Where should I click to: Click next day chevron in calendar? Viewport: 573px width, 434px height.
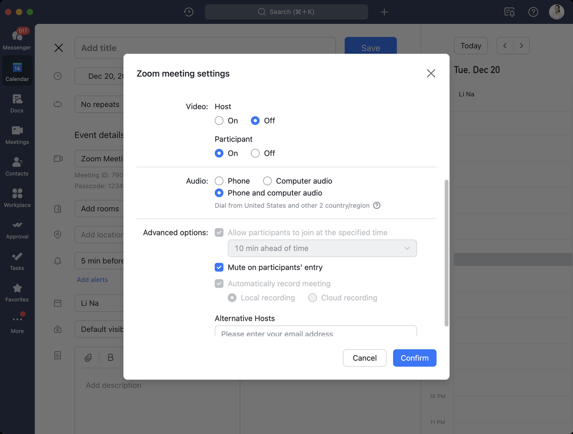pyautogui.click(x=521, y=46)
